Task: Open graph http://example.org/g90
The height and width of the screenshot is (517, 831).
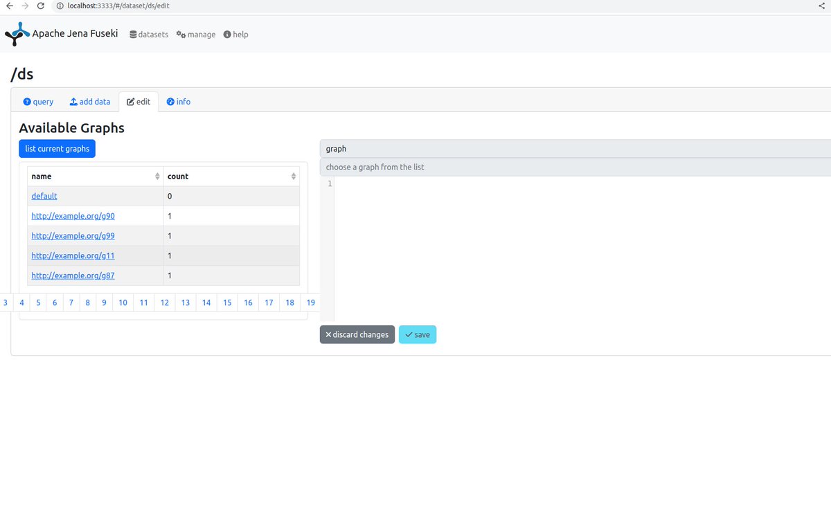Action: (73, 216)
